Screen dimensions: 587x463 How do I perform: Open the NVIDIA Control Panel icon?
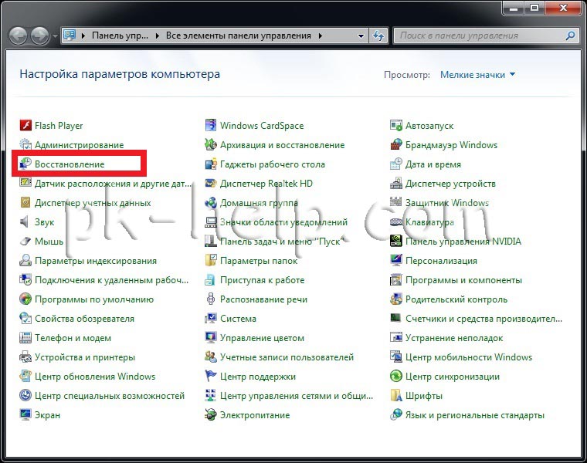[396, 242]
